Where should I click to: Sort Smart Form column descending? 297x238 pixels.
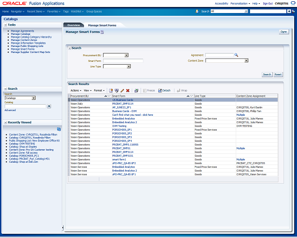[191, 96]
